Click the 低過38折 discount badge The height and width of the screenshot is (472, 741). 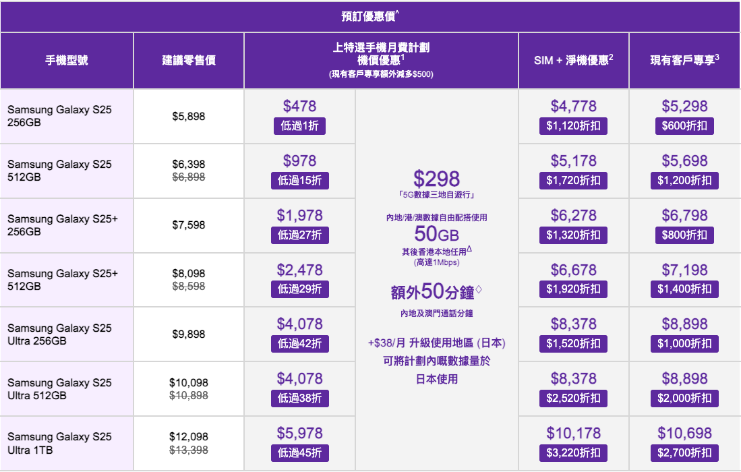click(299, 399)
